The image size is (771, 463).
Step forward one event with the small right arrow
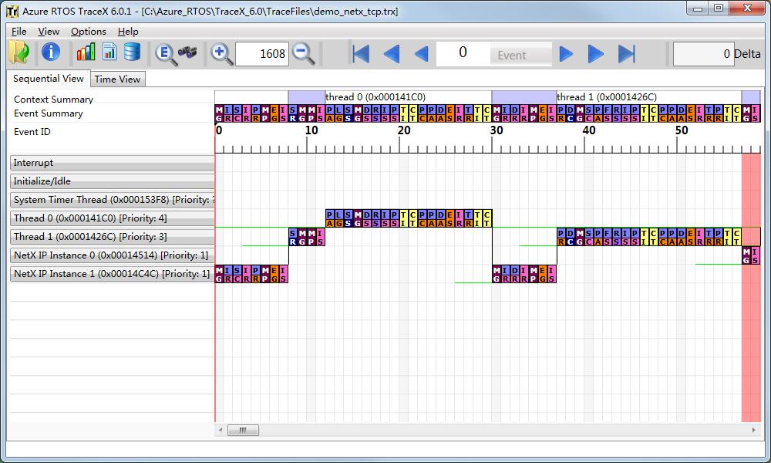[x=566, y=54]
